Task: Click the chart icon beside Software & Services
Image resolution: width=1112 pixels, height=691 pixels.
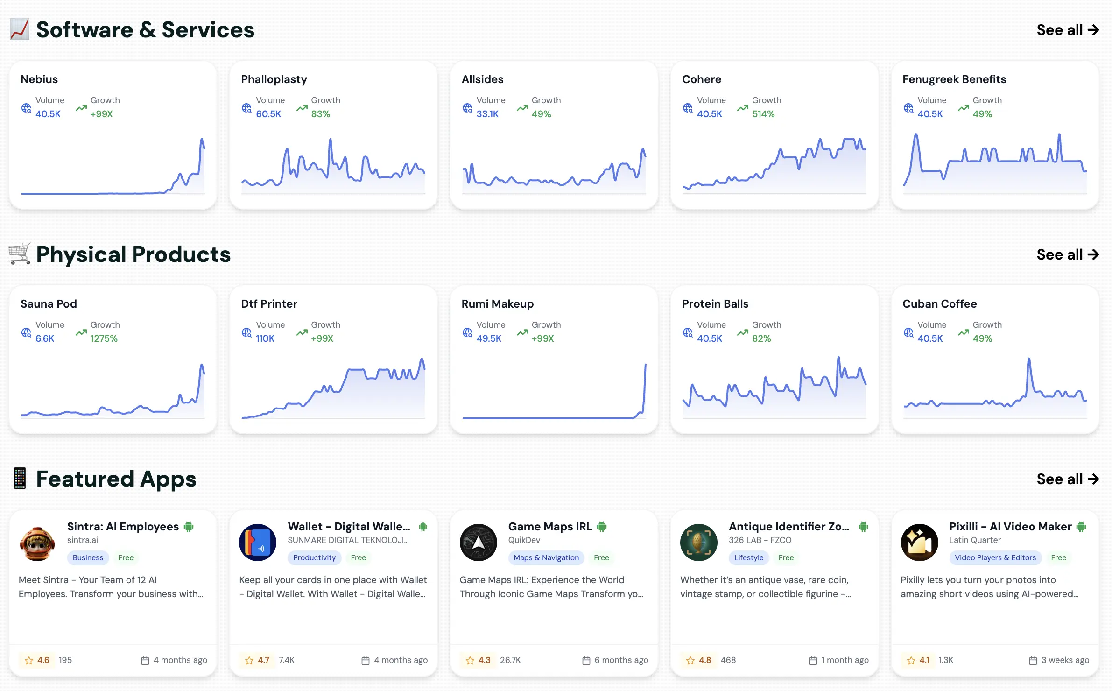Action: (x=20, y=29)
